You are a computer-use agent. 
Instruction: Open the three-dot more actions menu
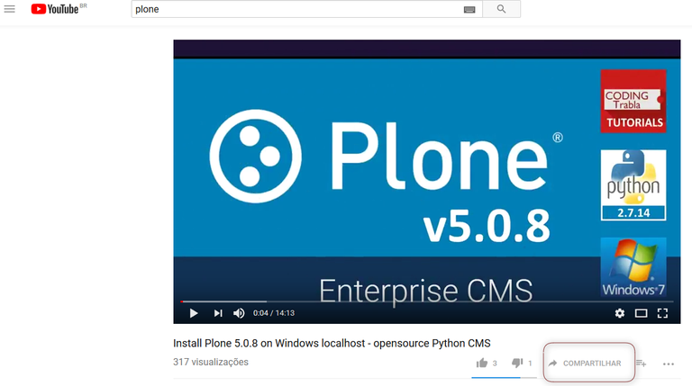pos(669,364)
